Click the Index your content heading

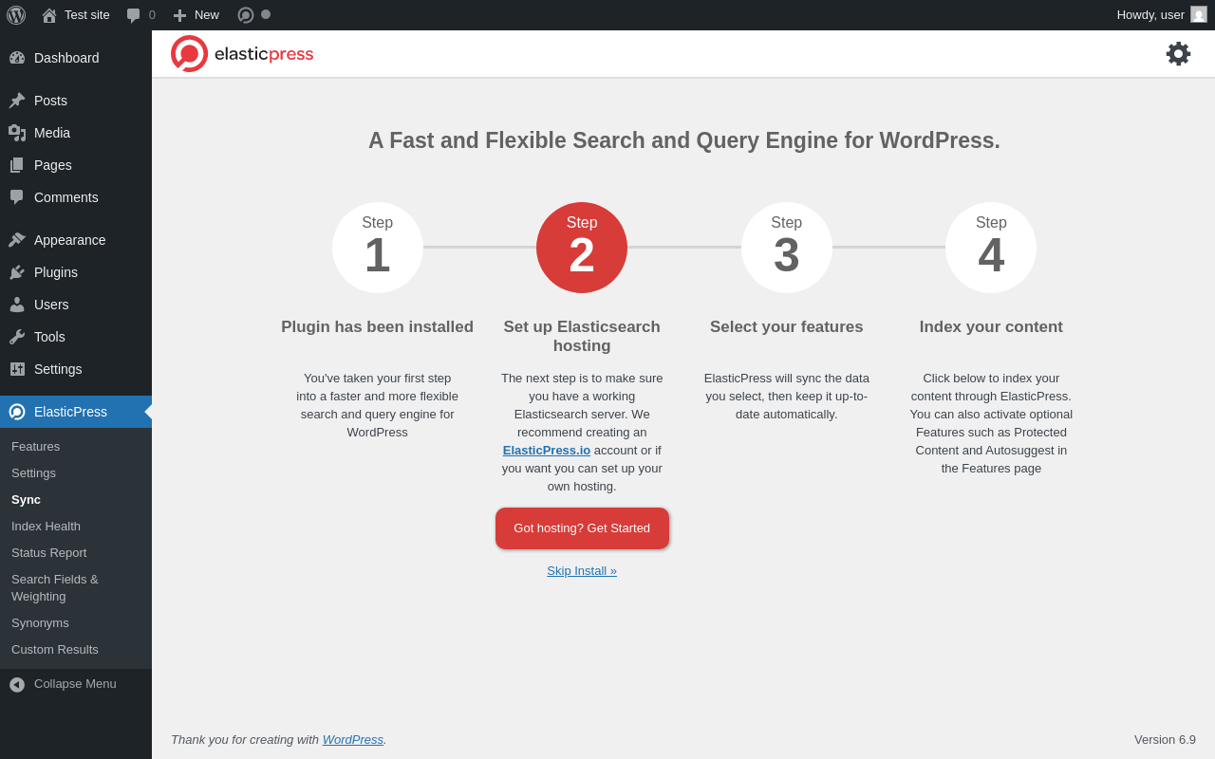coord(991,327)
